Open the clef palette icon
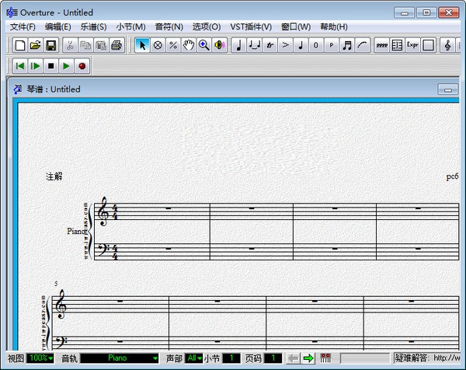The width and height of the screenshot is (466, 370). pos(447,46)
